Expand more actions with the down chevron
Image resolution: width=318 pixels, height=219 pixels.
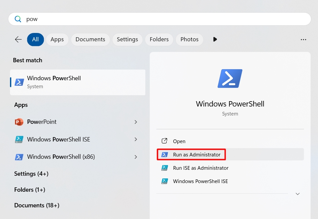point(298,194)
